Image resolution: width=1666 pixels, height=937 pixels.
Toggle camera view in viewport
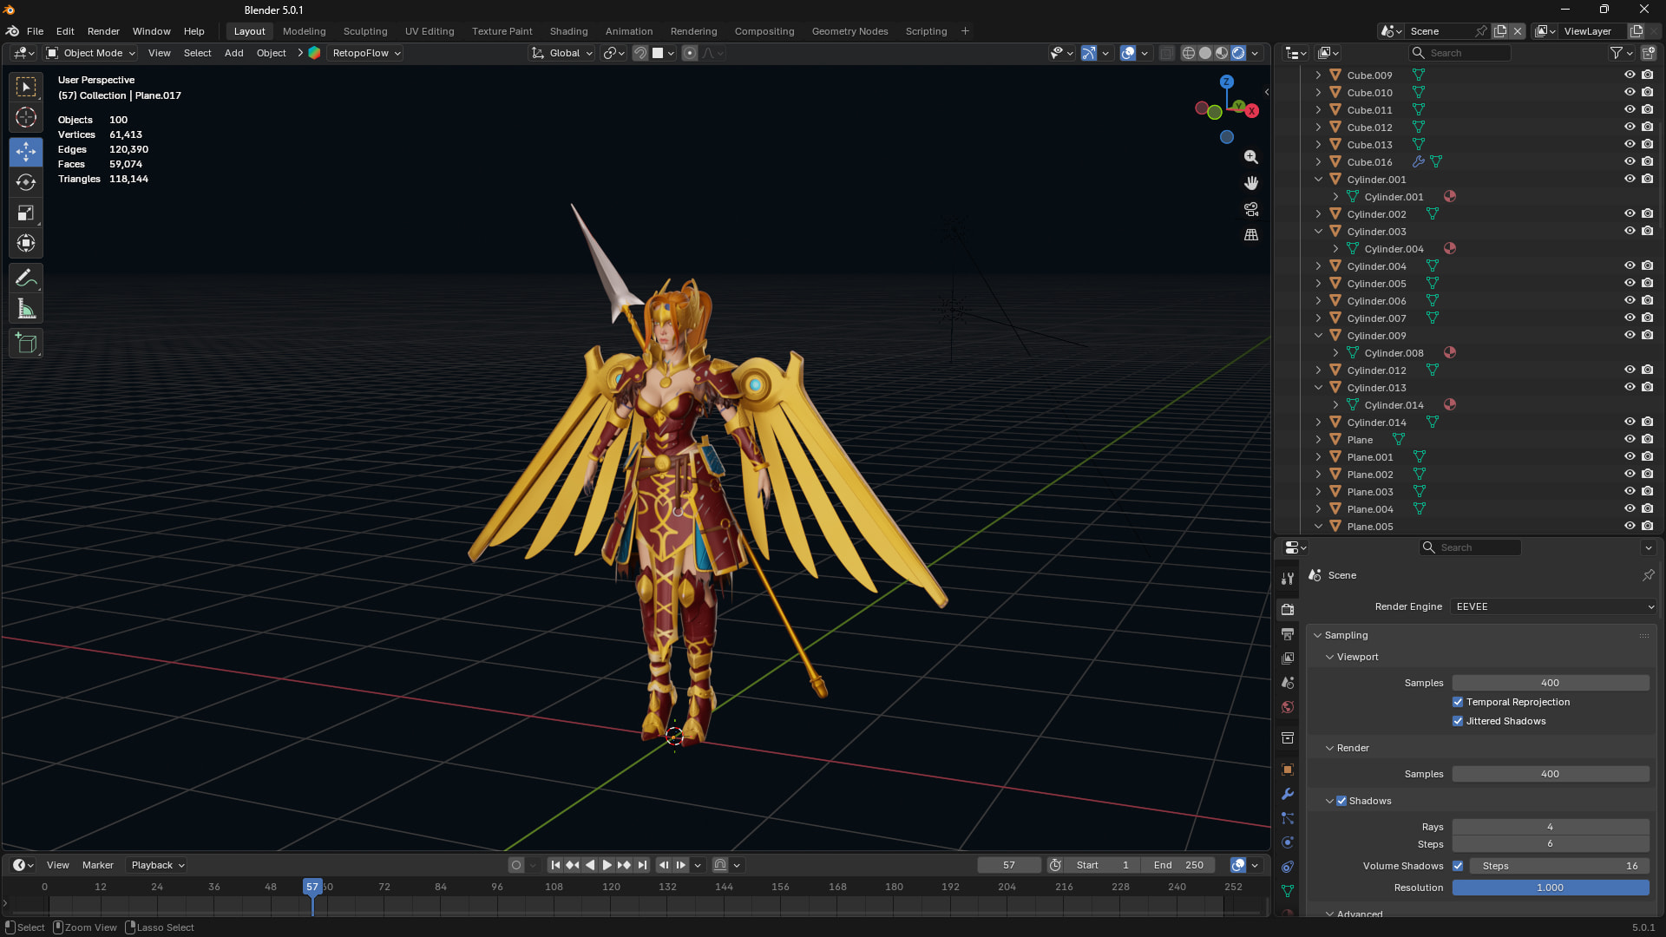tap(1251, 209)
